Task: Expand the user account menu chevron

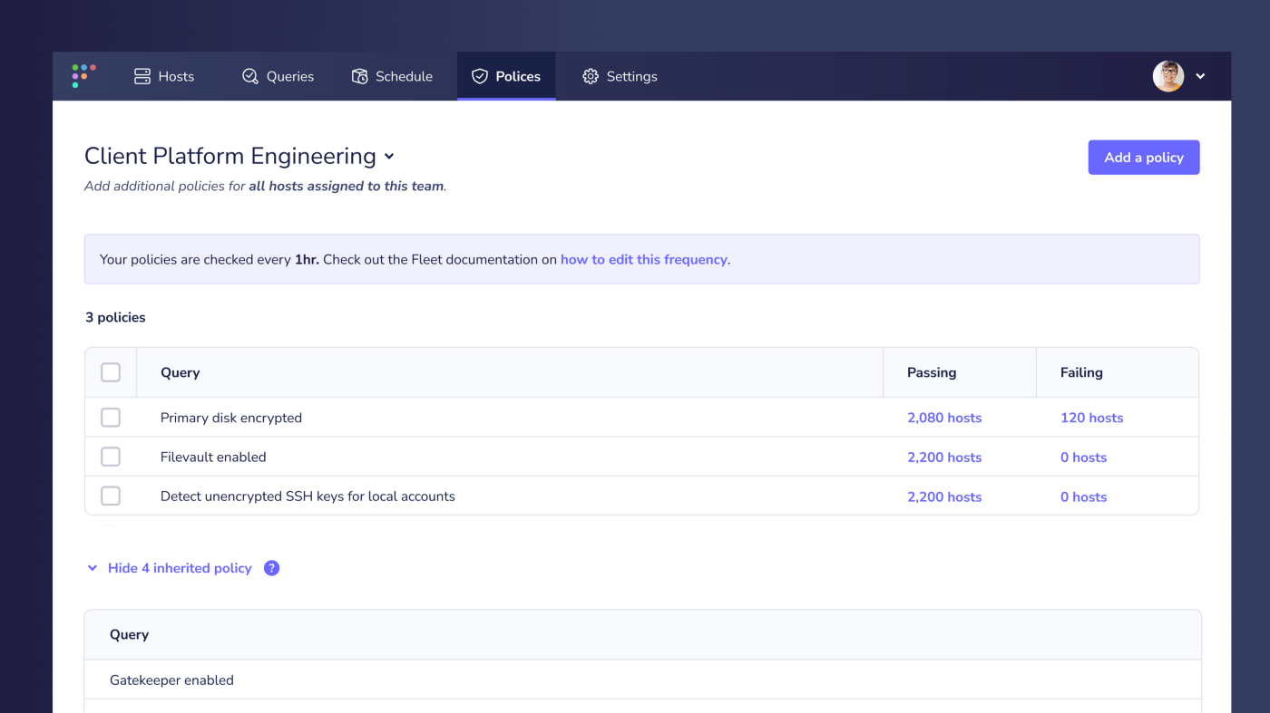Action: [1200, 76]
